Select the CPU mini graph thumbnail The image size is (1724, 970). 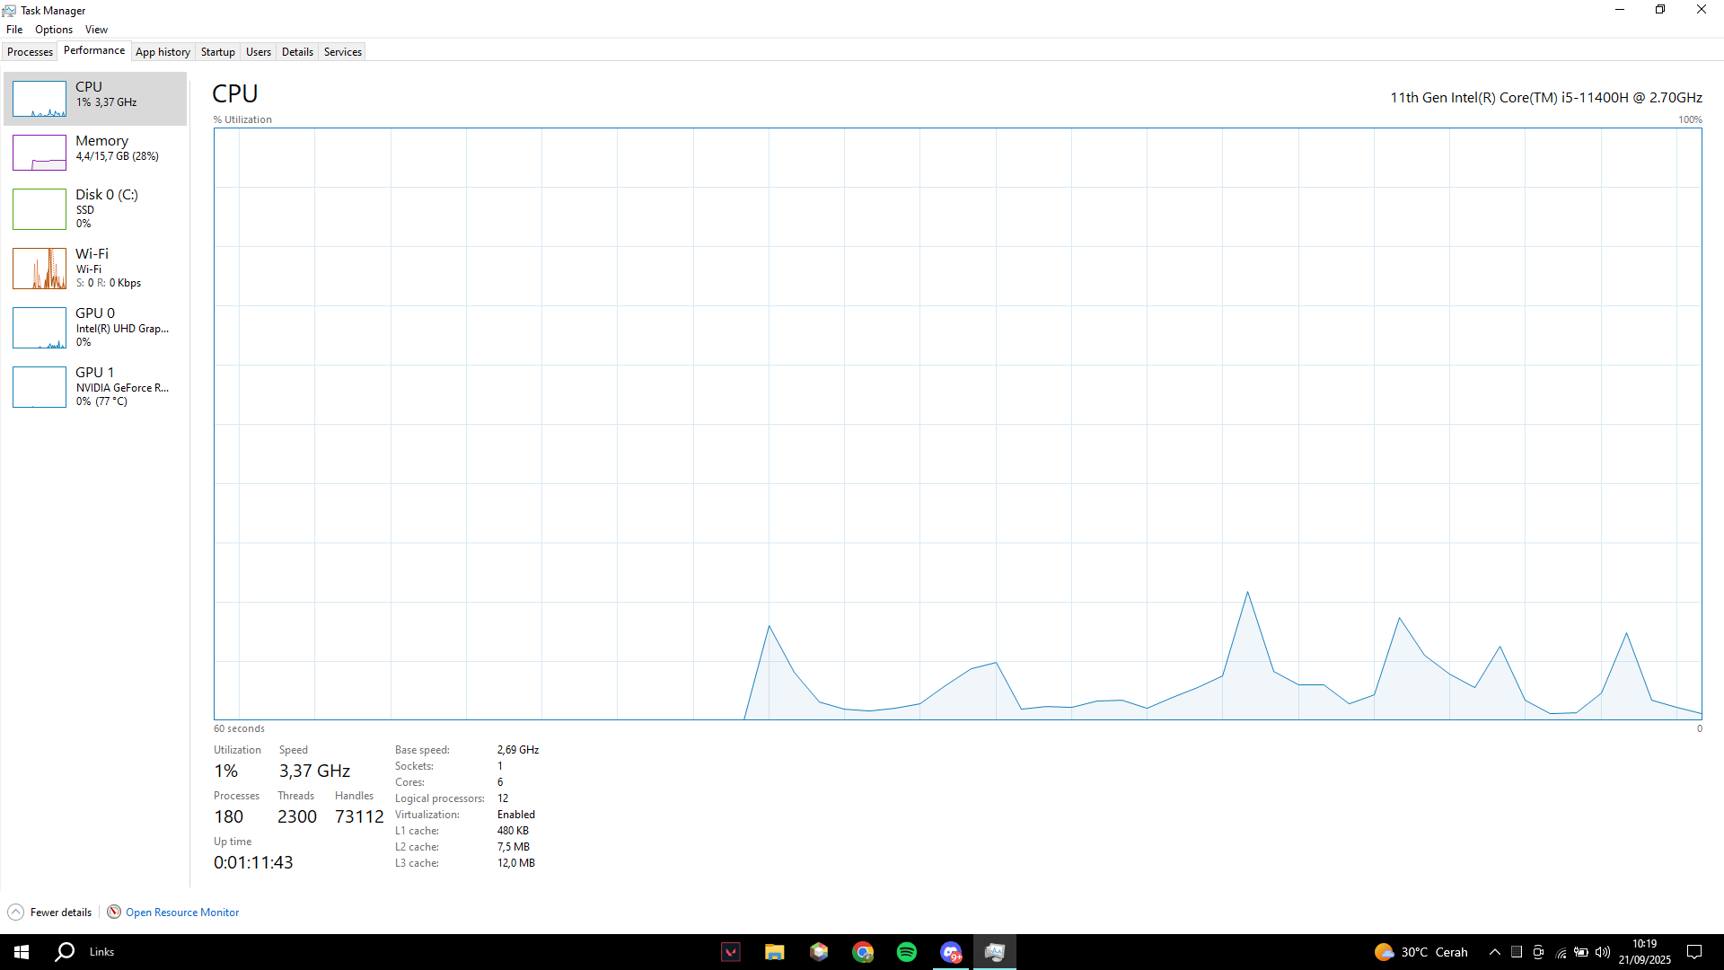pyautogui.click(x=40, y=99)
